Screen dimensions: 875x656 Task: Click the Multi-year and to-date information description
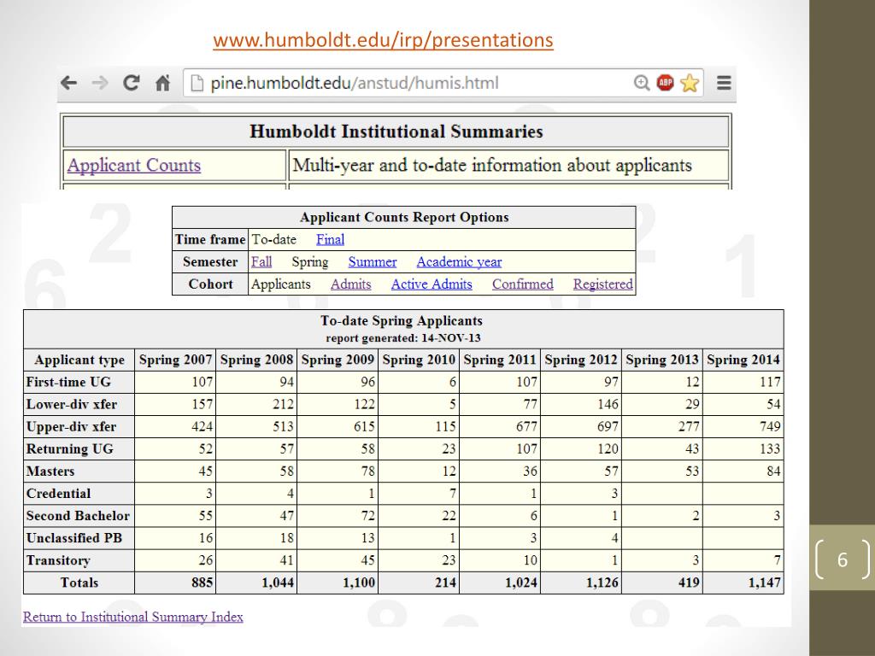(x=492, y=165)
